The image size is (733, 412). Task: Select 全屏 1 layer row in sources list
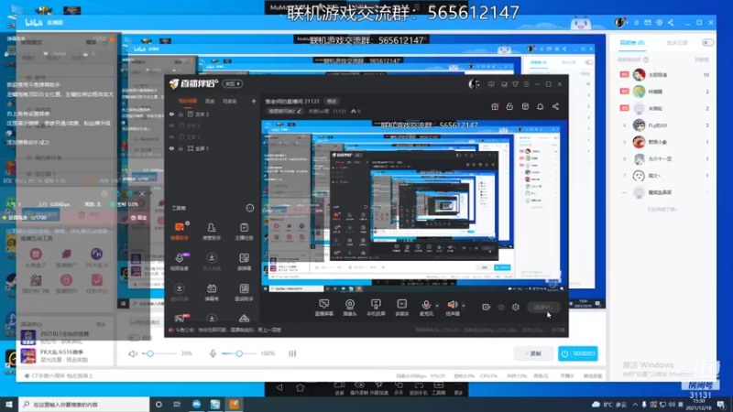click(x=213, y=148)
